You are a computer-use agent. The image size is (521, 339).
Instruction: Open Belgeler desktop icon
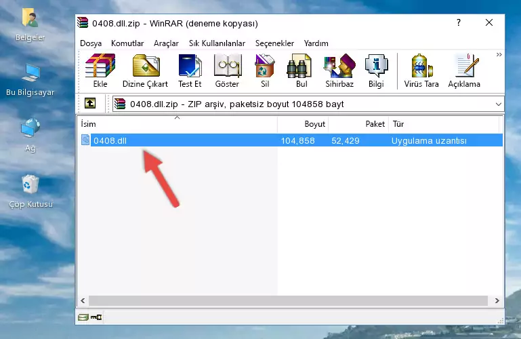[30, 24]
